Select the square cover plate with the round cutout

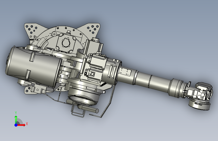[x=66, y=43]
